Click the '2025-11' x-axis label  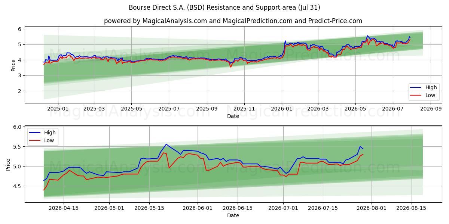click(x=244, y=109)
